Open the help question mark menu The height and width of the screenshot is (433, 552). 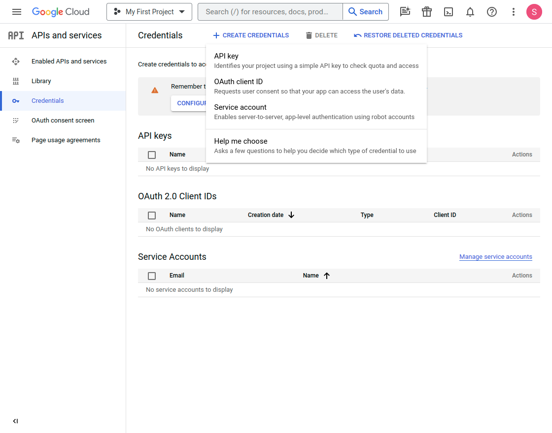492,12
